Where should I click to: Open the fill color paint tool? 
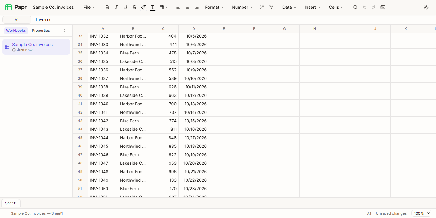144,7
